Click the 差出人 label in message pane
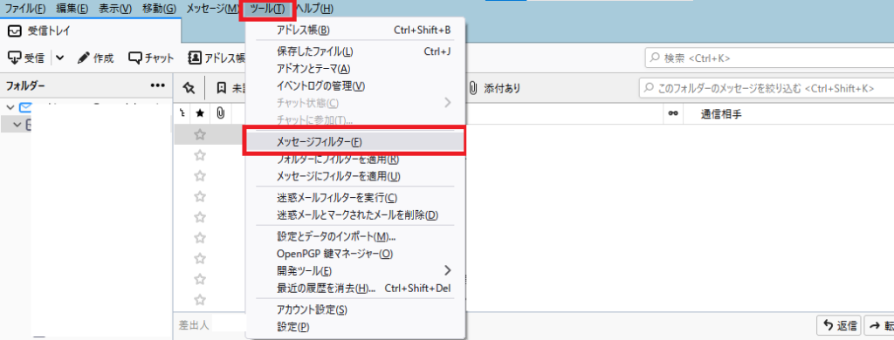 pos(195,325)
